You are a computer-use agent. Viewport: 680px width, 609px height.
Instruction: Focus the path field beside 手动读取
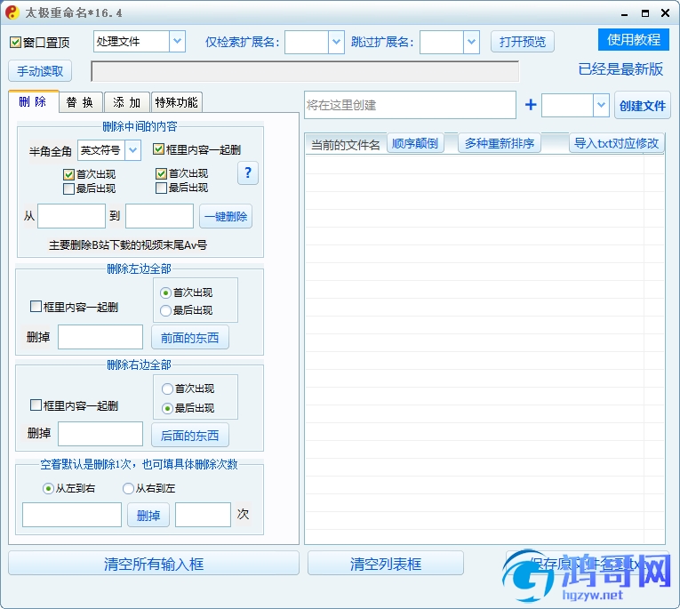coord(305,71)
